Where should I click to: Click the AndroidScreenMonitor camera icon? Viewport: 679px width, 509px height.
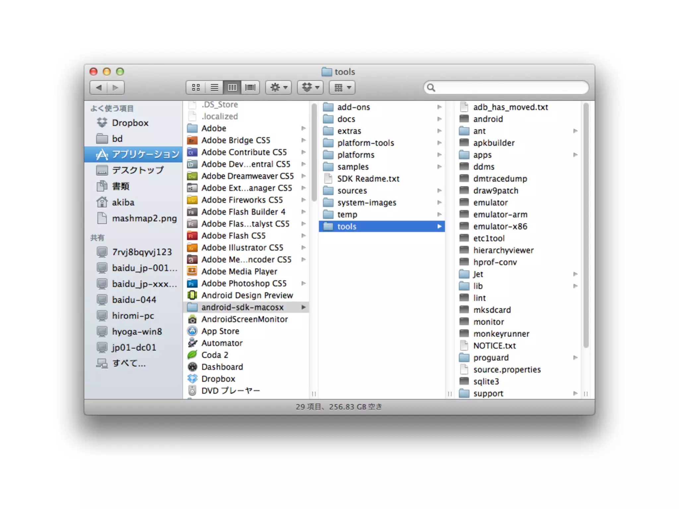pyautogui.click(x=192, y=319)
